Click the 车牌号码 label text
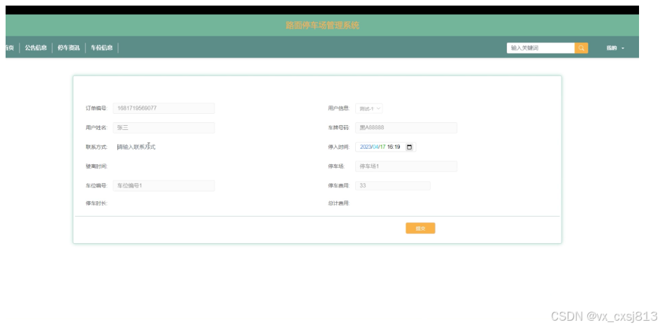The height and width of the screenshot is (327, 660). (x=339, y=128)
